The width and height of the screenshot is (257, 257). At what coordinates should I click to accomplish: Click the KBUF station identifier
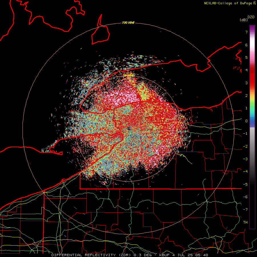[164, 255]
